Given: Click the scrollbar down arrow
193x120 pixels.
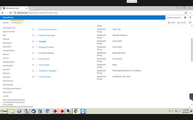Looking at the screenshot, I should 192,104.
